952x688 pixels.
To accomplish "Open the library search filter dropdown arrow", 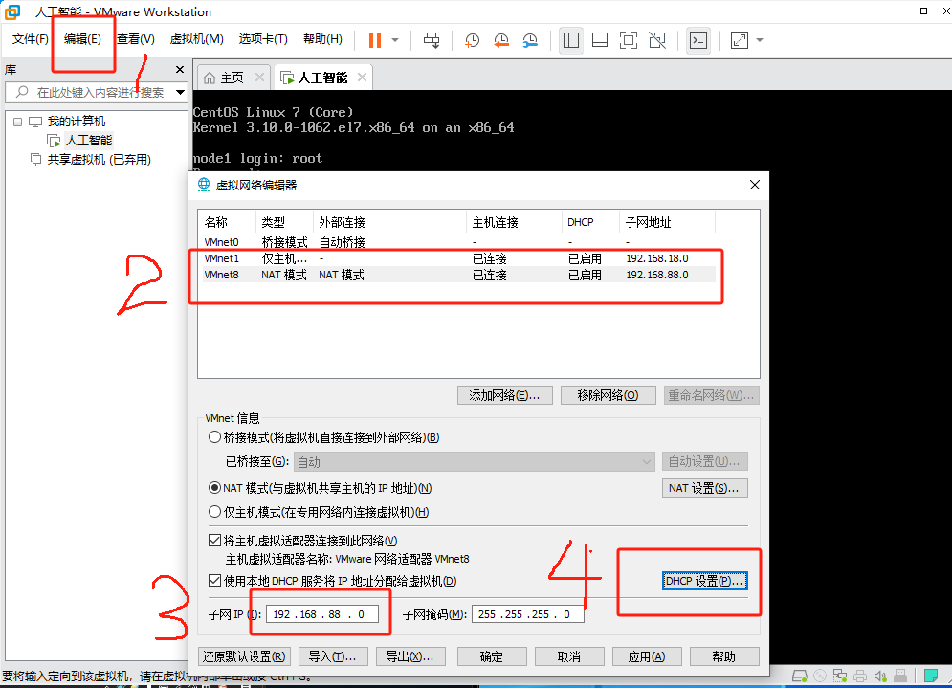I will click(x=180, y=92).
